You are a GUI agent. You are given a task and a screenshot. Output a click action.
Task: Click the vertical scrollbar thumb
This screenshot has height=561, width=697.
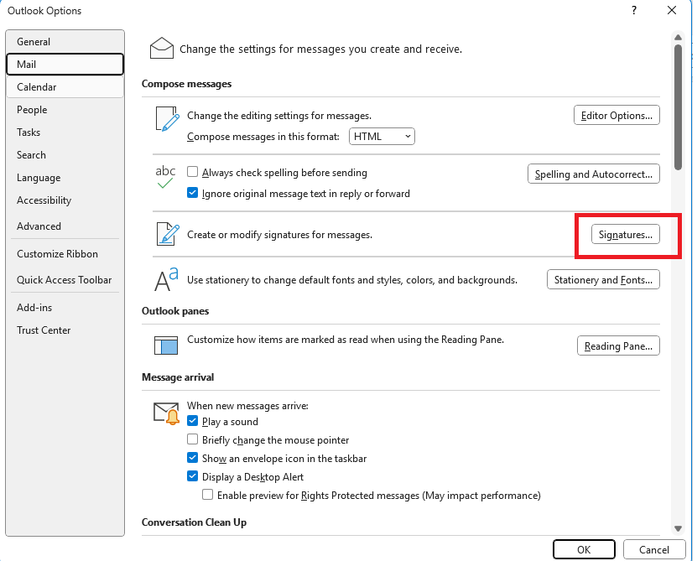tap(678, 107)
